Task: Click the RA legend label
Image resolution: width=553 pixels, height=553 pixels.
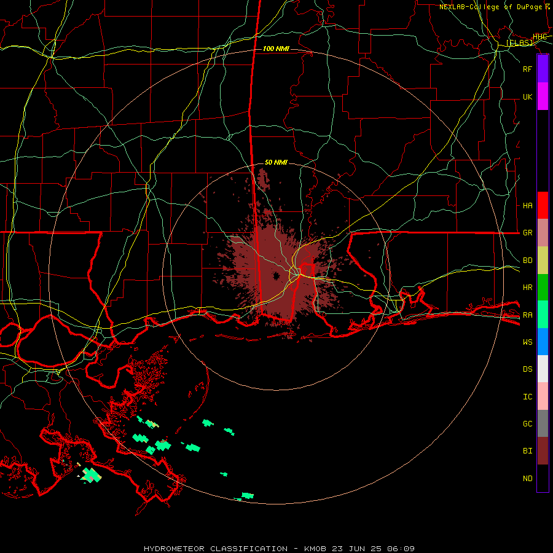Action: (x=527, y=315)
